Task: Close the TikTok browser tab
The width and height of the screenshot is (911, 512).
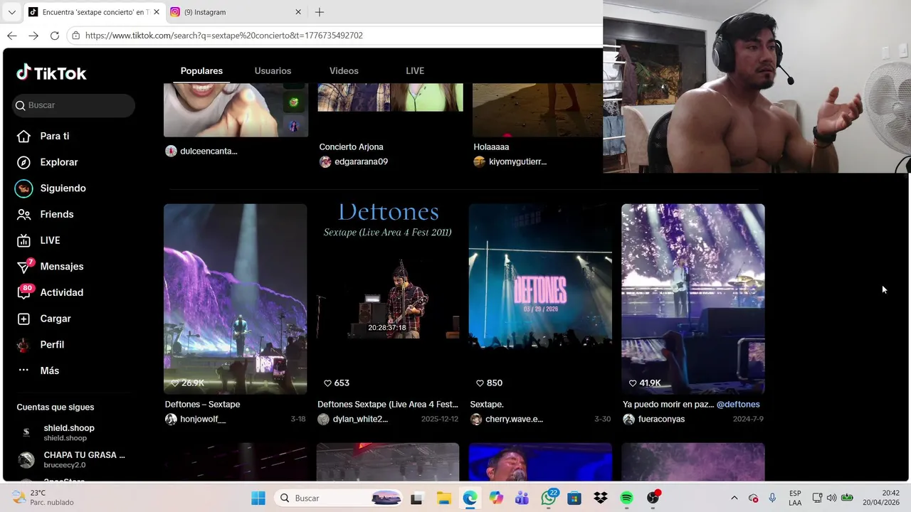Action: point(157,12)
